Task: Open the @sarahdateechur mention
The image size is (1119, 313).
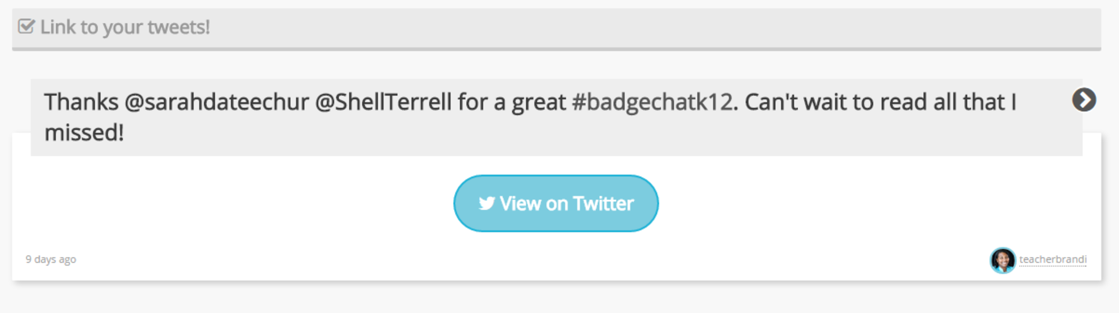Action: click(217, 102)
